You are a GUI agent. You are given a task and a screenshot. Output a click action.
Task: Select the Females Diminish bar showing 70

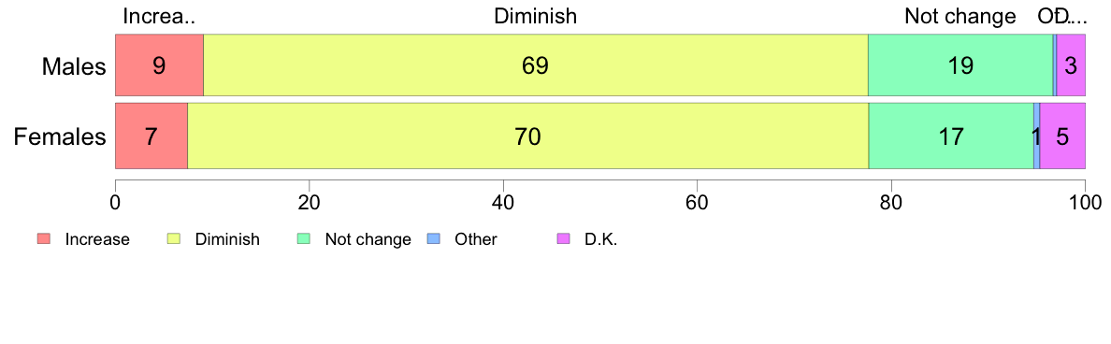tap(527, 136)
